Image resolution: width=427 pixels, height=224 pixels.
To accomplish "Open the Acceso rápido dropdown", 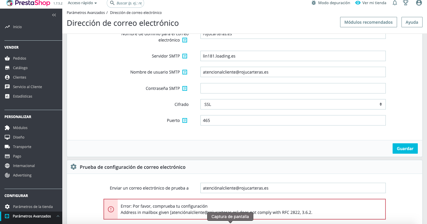I will (82, 3).
